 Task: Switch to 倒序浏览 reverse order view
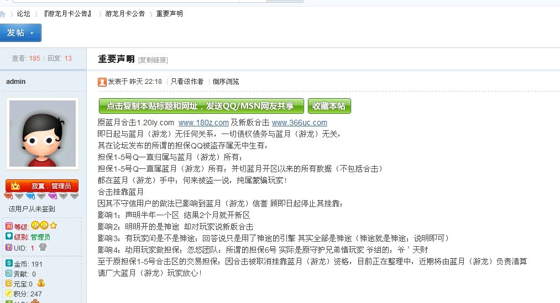point(226,82)
